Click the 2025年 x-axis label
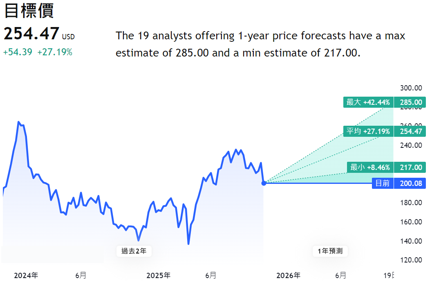The width and height of the screenshot is (441, 283). point(159,275)
